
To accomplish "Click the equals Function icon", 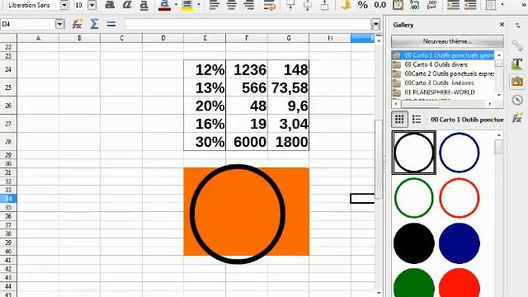I will click(111, 24).
